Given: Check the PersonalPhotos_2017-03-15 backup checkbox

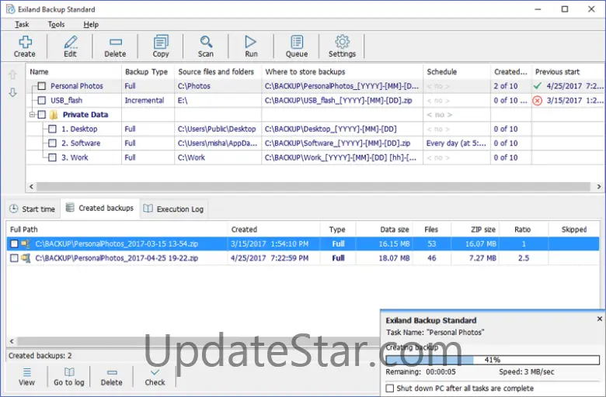Looking at the screenshot, I should click(14, 243).
